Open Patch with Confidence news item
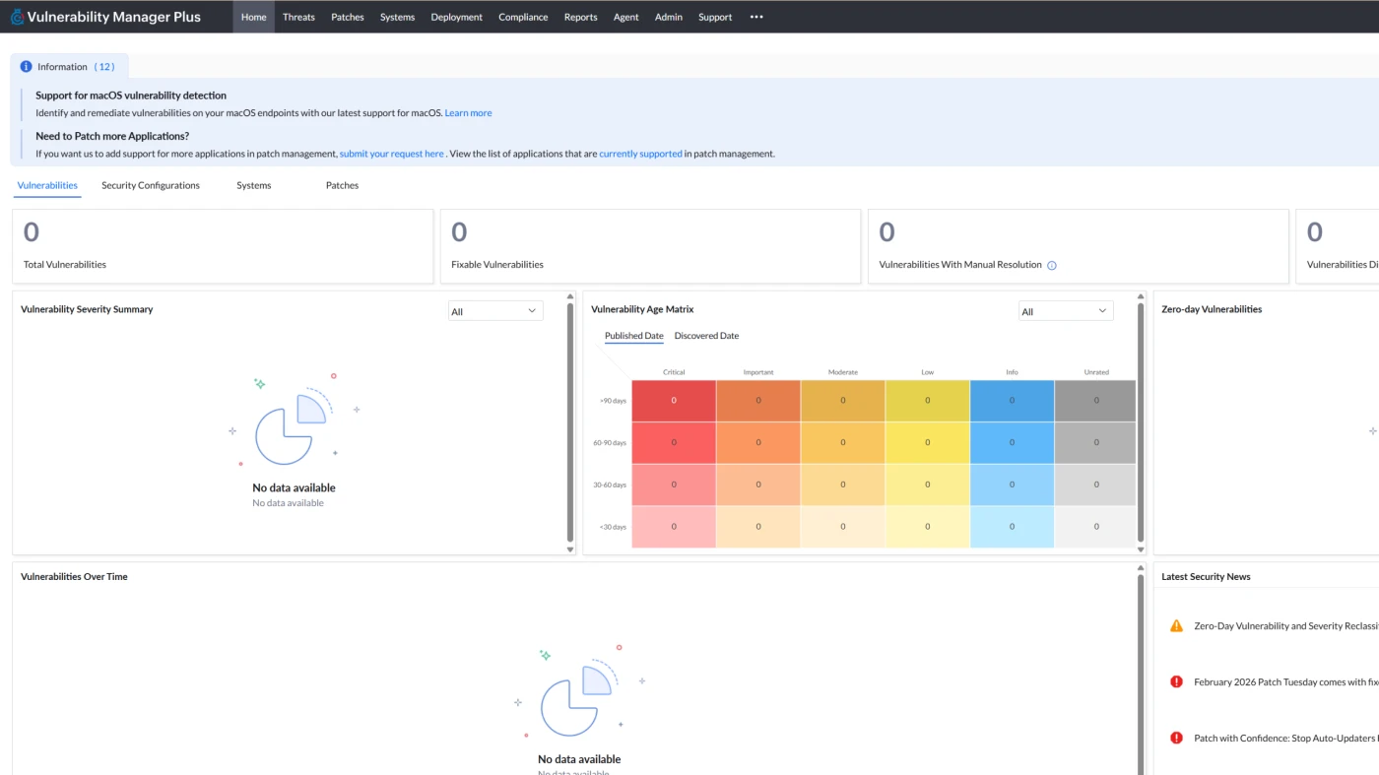Viewport: 1379px width, 775px height. click(x=1285, y=738)
